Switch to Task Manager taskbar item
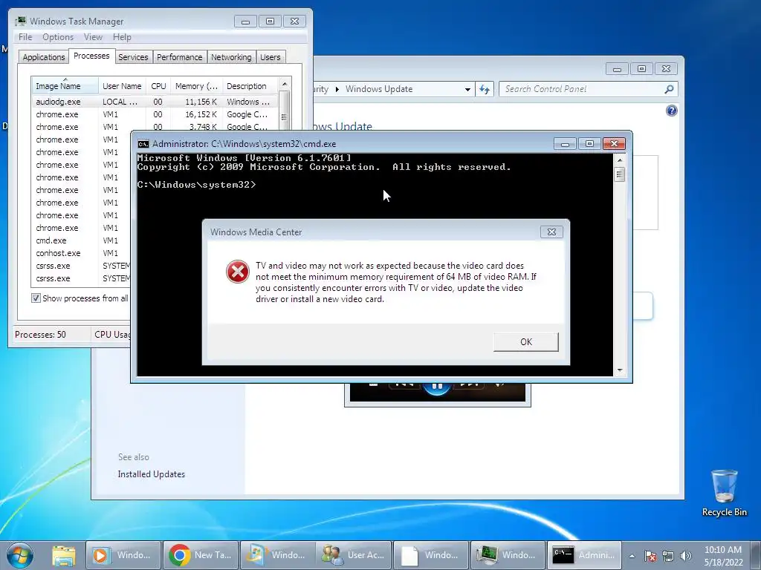761x570 pixels. [508, 555]
